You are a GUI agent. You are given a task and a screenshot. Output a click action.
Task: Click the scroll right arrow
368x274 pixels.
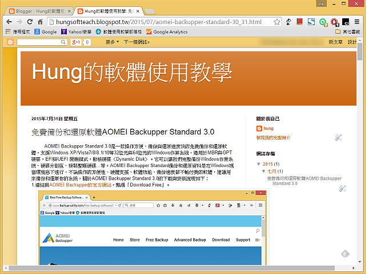coord(354,268)
